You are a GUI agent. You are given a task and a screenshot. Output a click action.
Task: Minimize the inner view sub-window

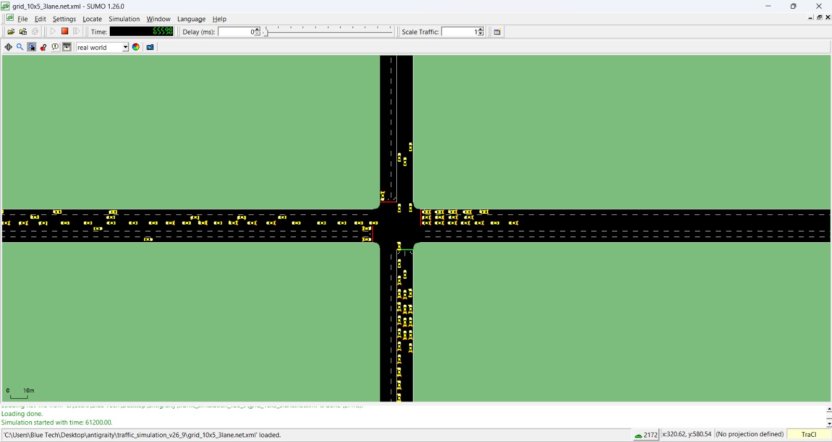click(x=810, y=18)
